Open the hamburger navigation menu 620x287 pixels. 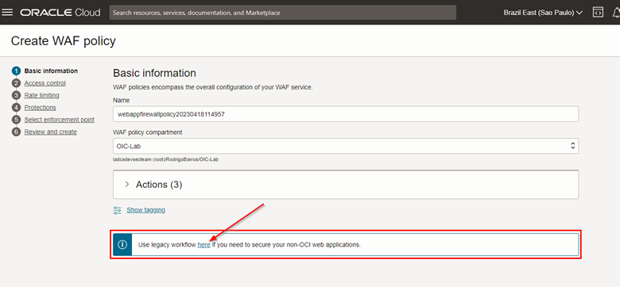pyautogui.click(x=7, y=13)
